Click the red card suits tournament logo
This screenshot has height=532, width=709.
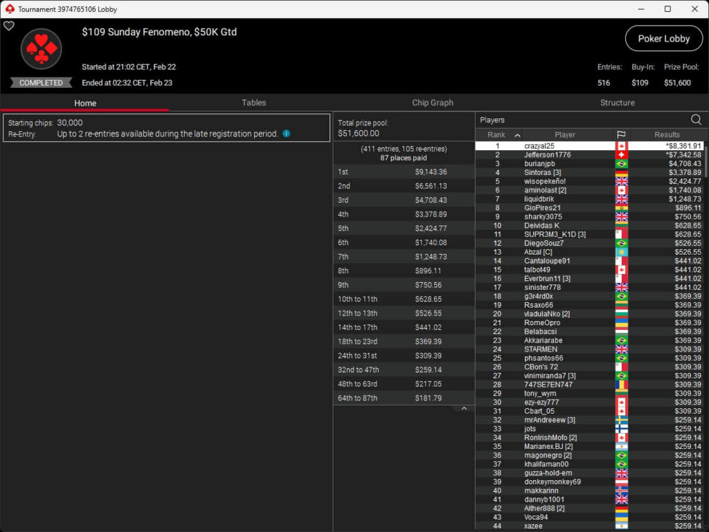[x=42, y=49]
